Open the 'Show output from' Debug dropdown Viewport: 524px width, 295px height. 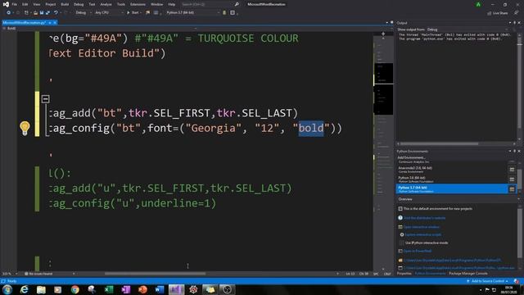pos(468,29)
